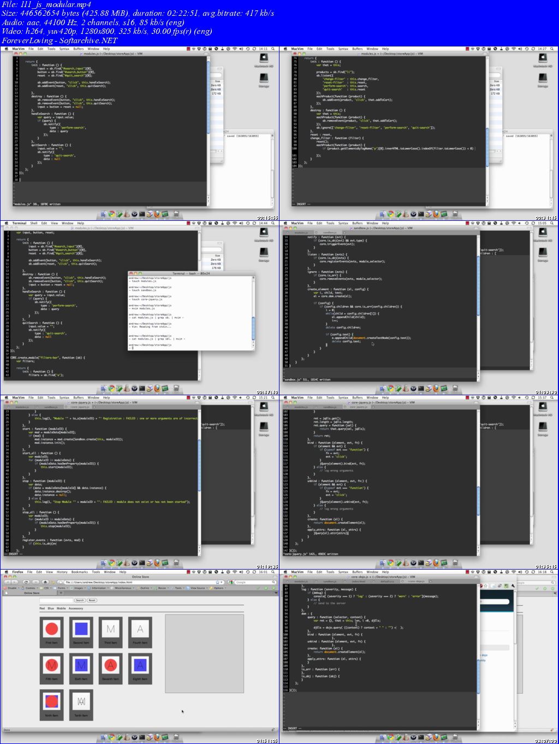559x744 pixels.
Task: Click sandbox.js tab in 15:05 MacVim frame
Action: tap(329, 232)
